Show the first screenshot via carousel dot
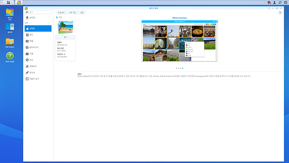Screen dimensions: 289x163 tap(177, 68)
